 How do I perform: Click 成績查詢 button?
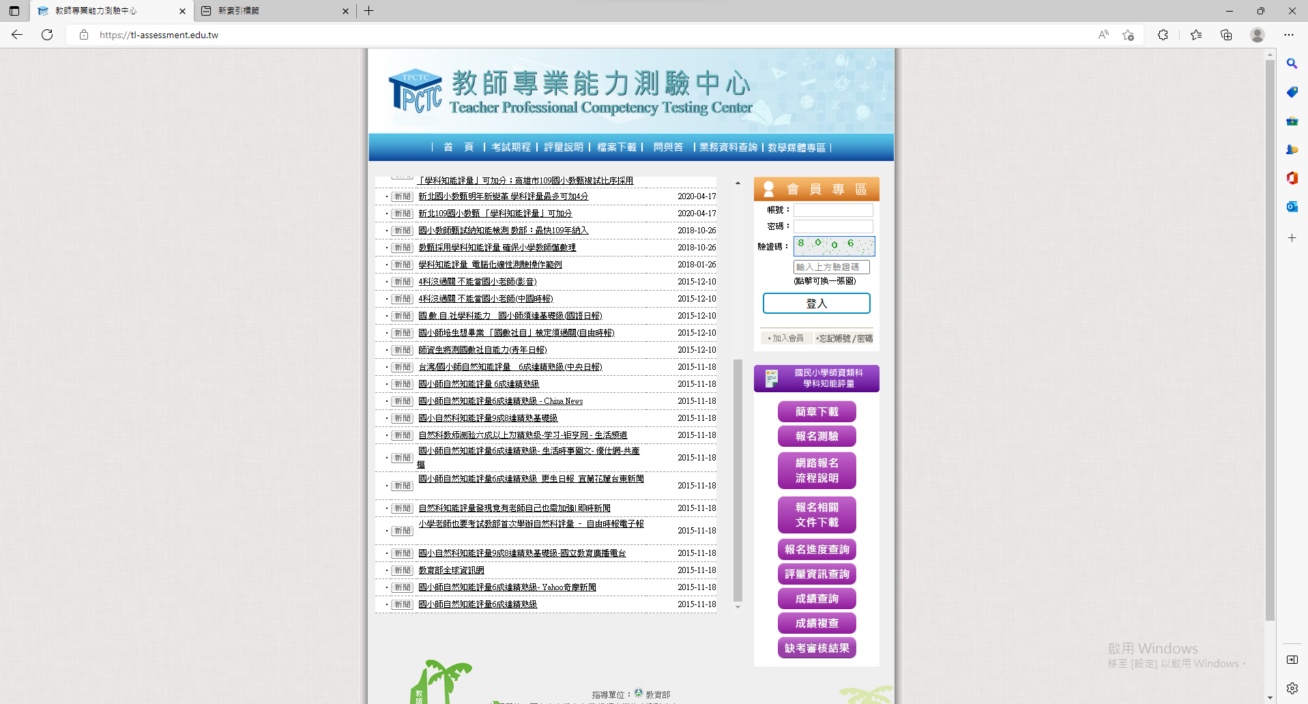tap(817, 599)
